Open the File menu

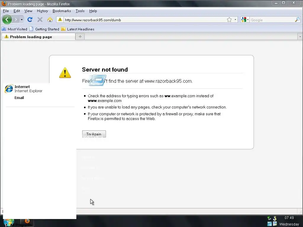[6, 11]
